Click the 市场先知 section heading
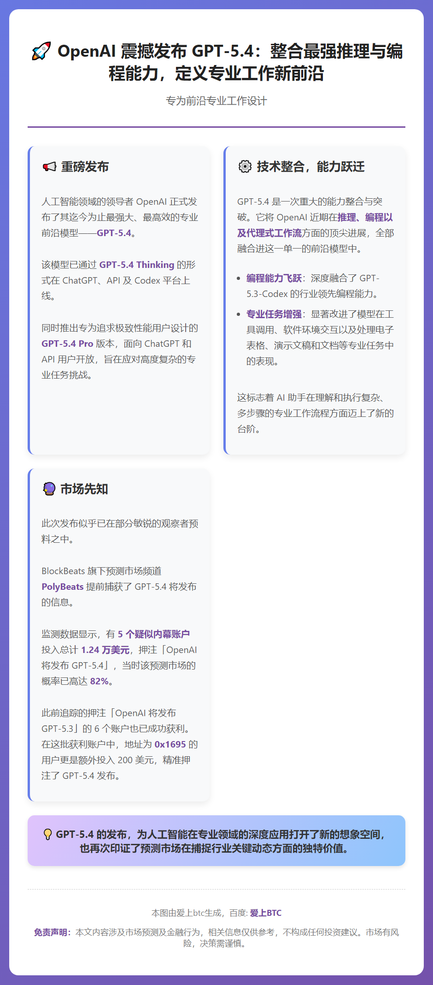 (x=84, y=489)
